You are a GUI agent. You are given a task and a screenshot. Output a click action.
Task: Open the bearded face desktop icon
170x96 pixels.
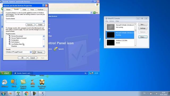pyautogui.click(x=42, y=84)
